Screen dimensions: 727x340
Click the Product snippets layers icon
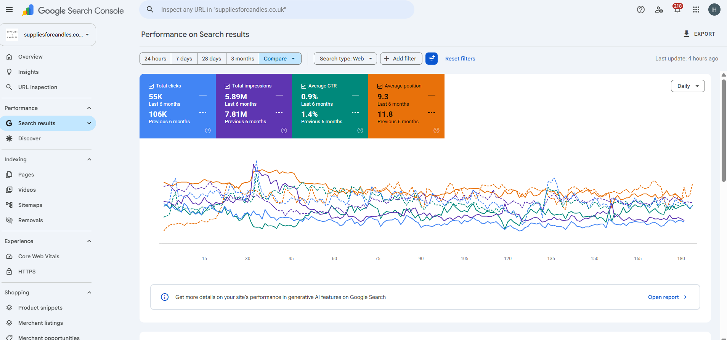coord(9,308)
